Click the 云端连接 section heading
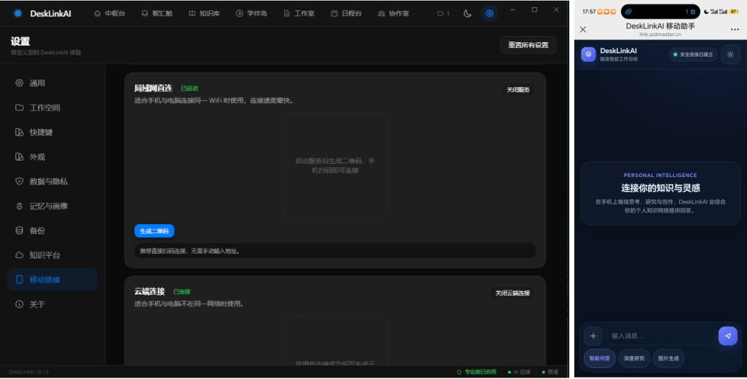This screenshot has width=747, height=379. [x=149, y=291]
